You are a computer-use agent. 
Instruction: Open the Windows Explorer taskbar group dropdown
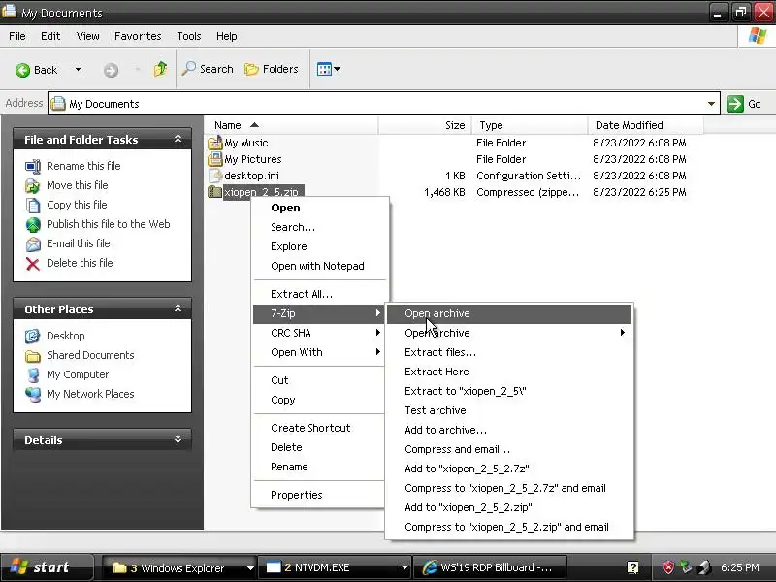pyautogui.click(x=250, y=568)
